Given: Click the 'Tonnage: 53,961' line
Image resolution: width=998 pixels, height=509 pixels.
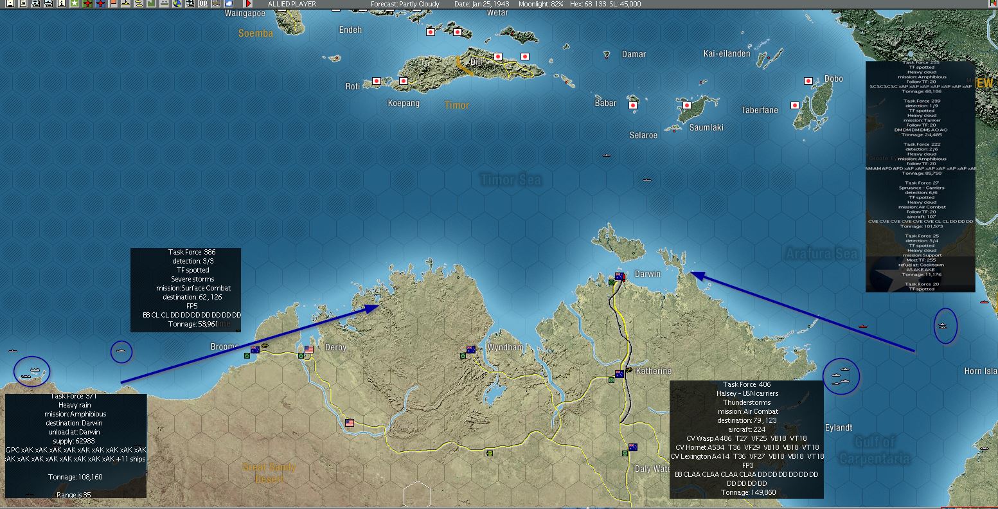Looking at the screenshot, I should click(x=192, y=325).
